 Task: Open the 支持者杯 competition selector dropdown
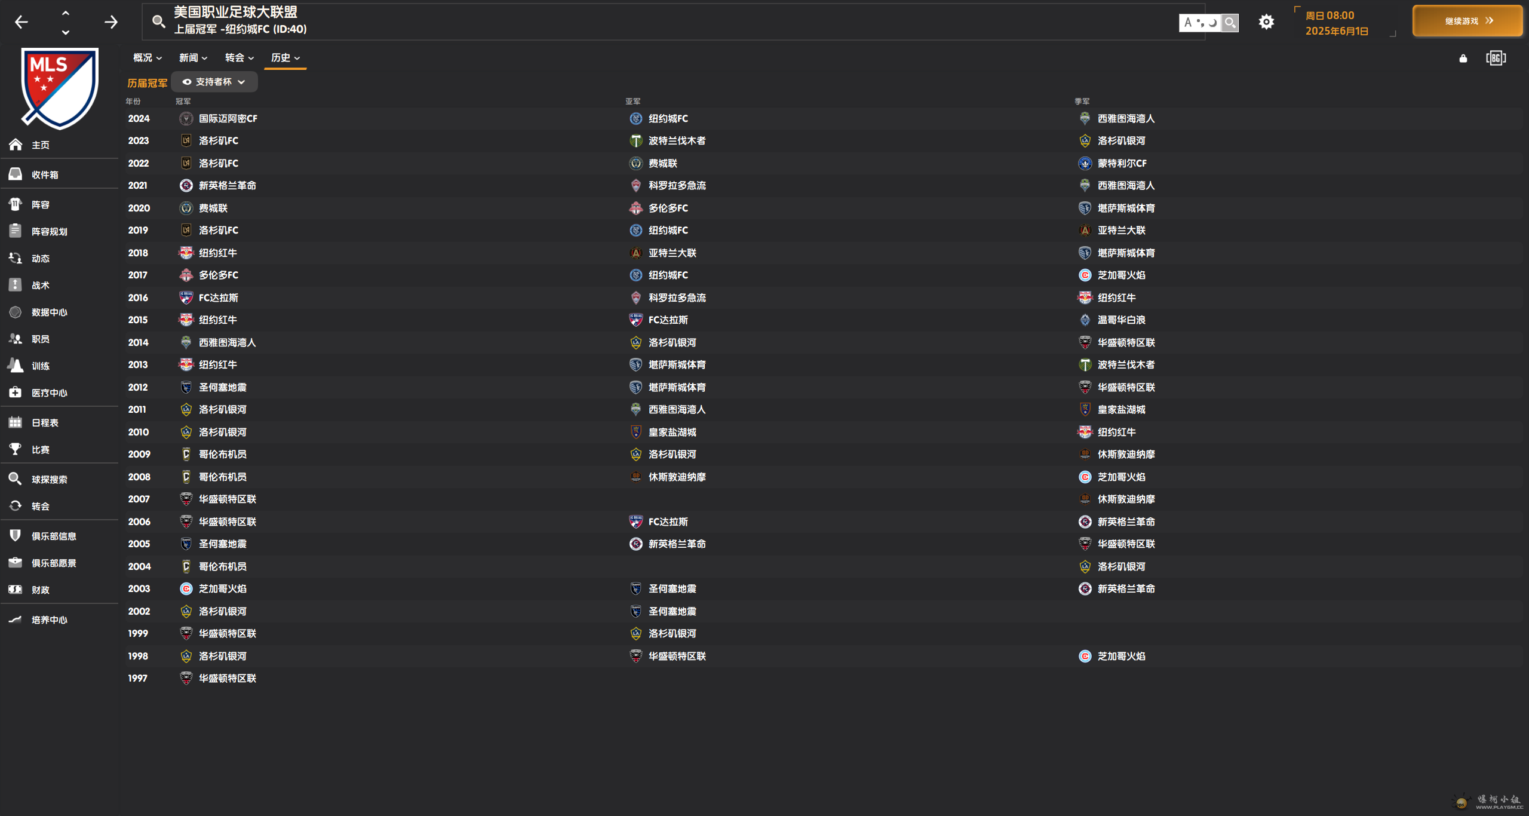point(214,82)
